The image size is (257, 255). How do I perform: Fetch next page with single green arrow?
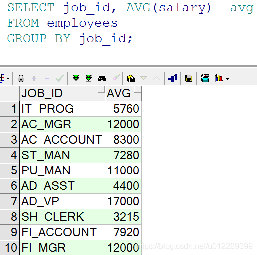point(76,78)
